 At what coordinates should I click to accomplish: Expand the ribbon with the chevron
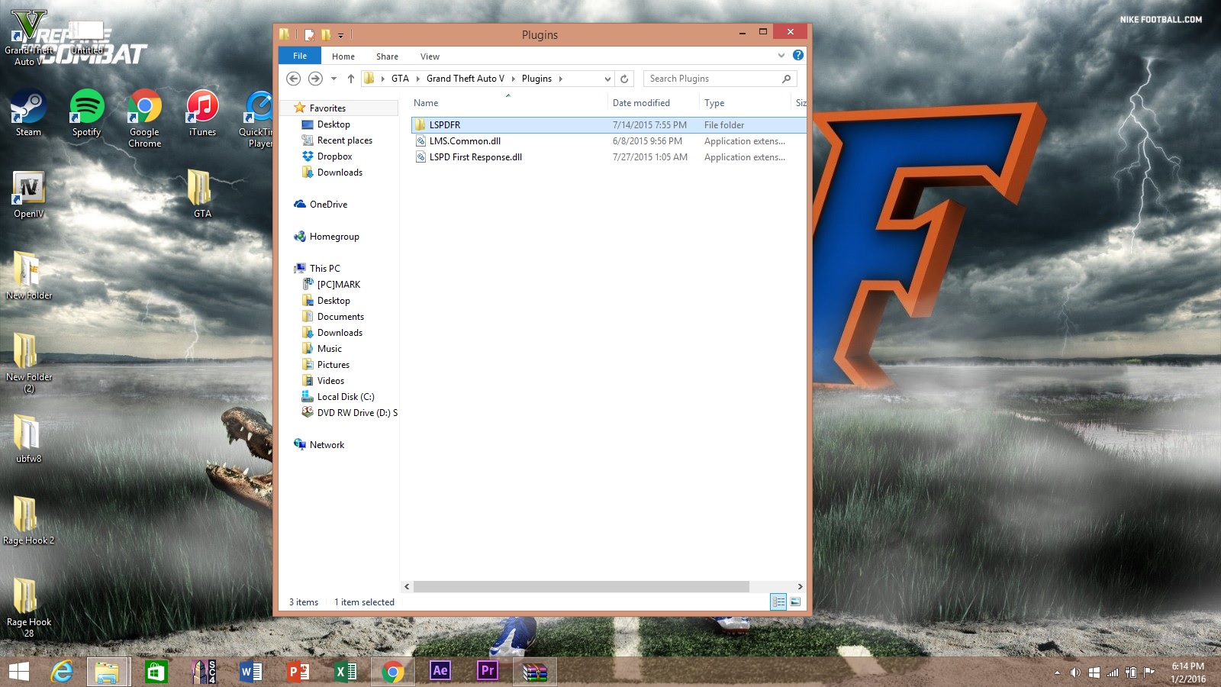point(781,56)
